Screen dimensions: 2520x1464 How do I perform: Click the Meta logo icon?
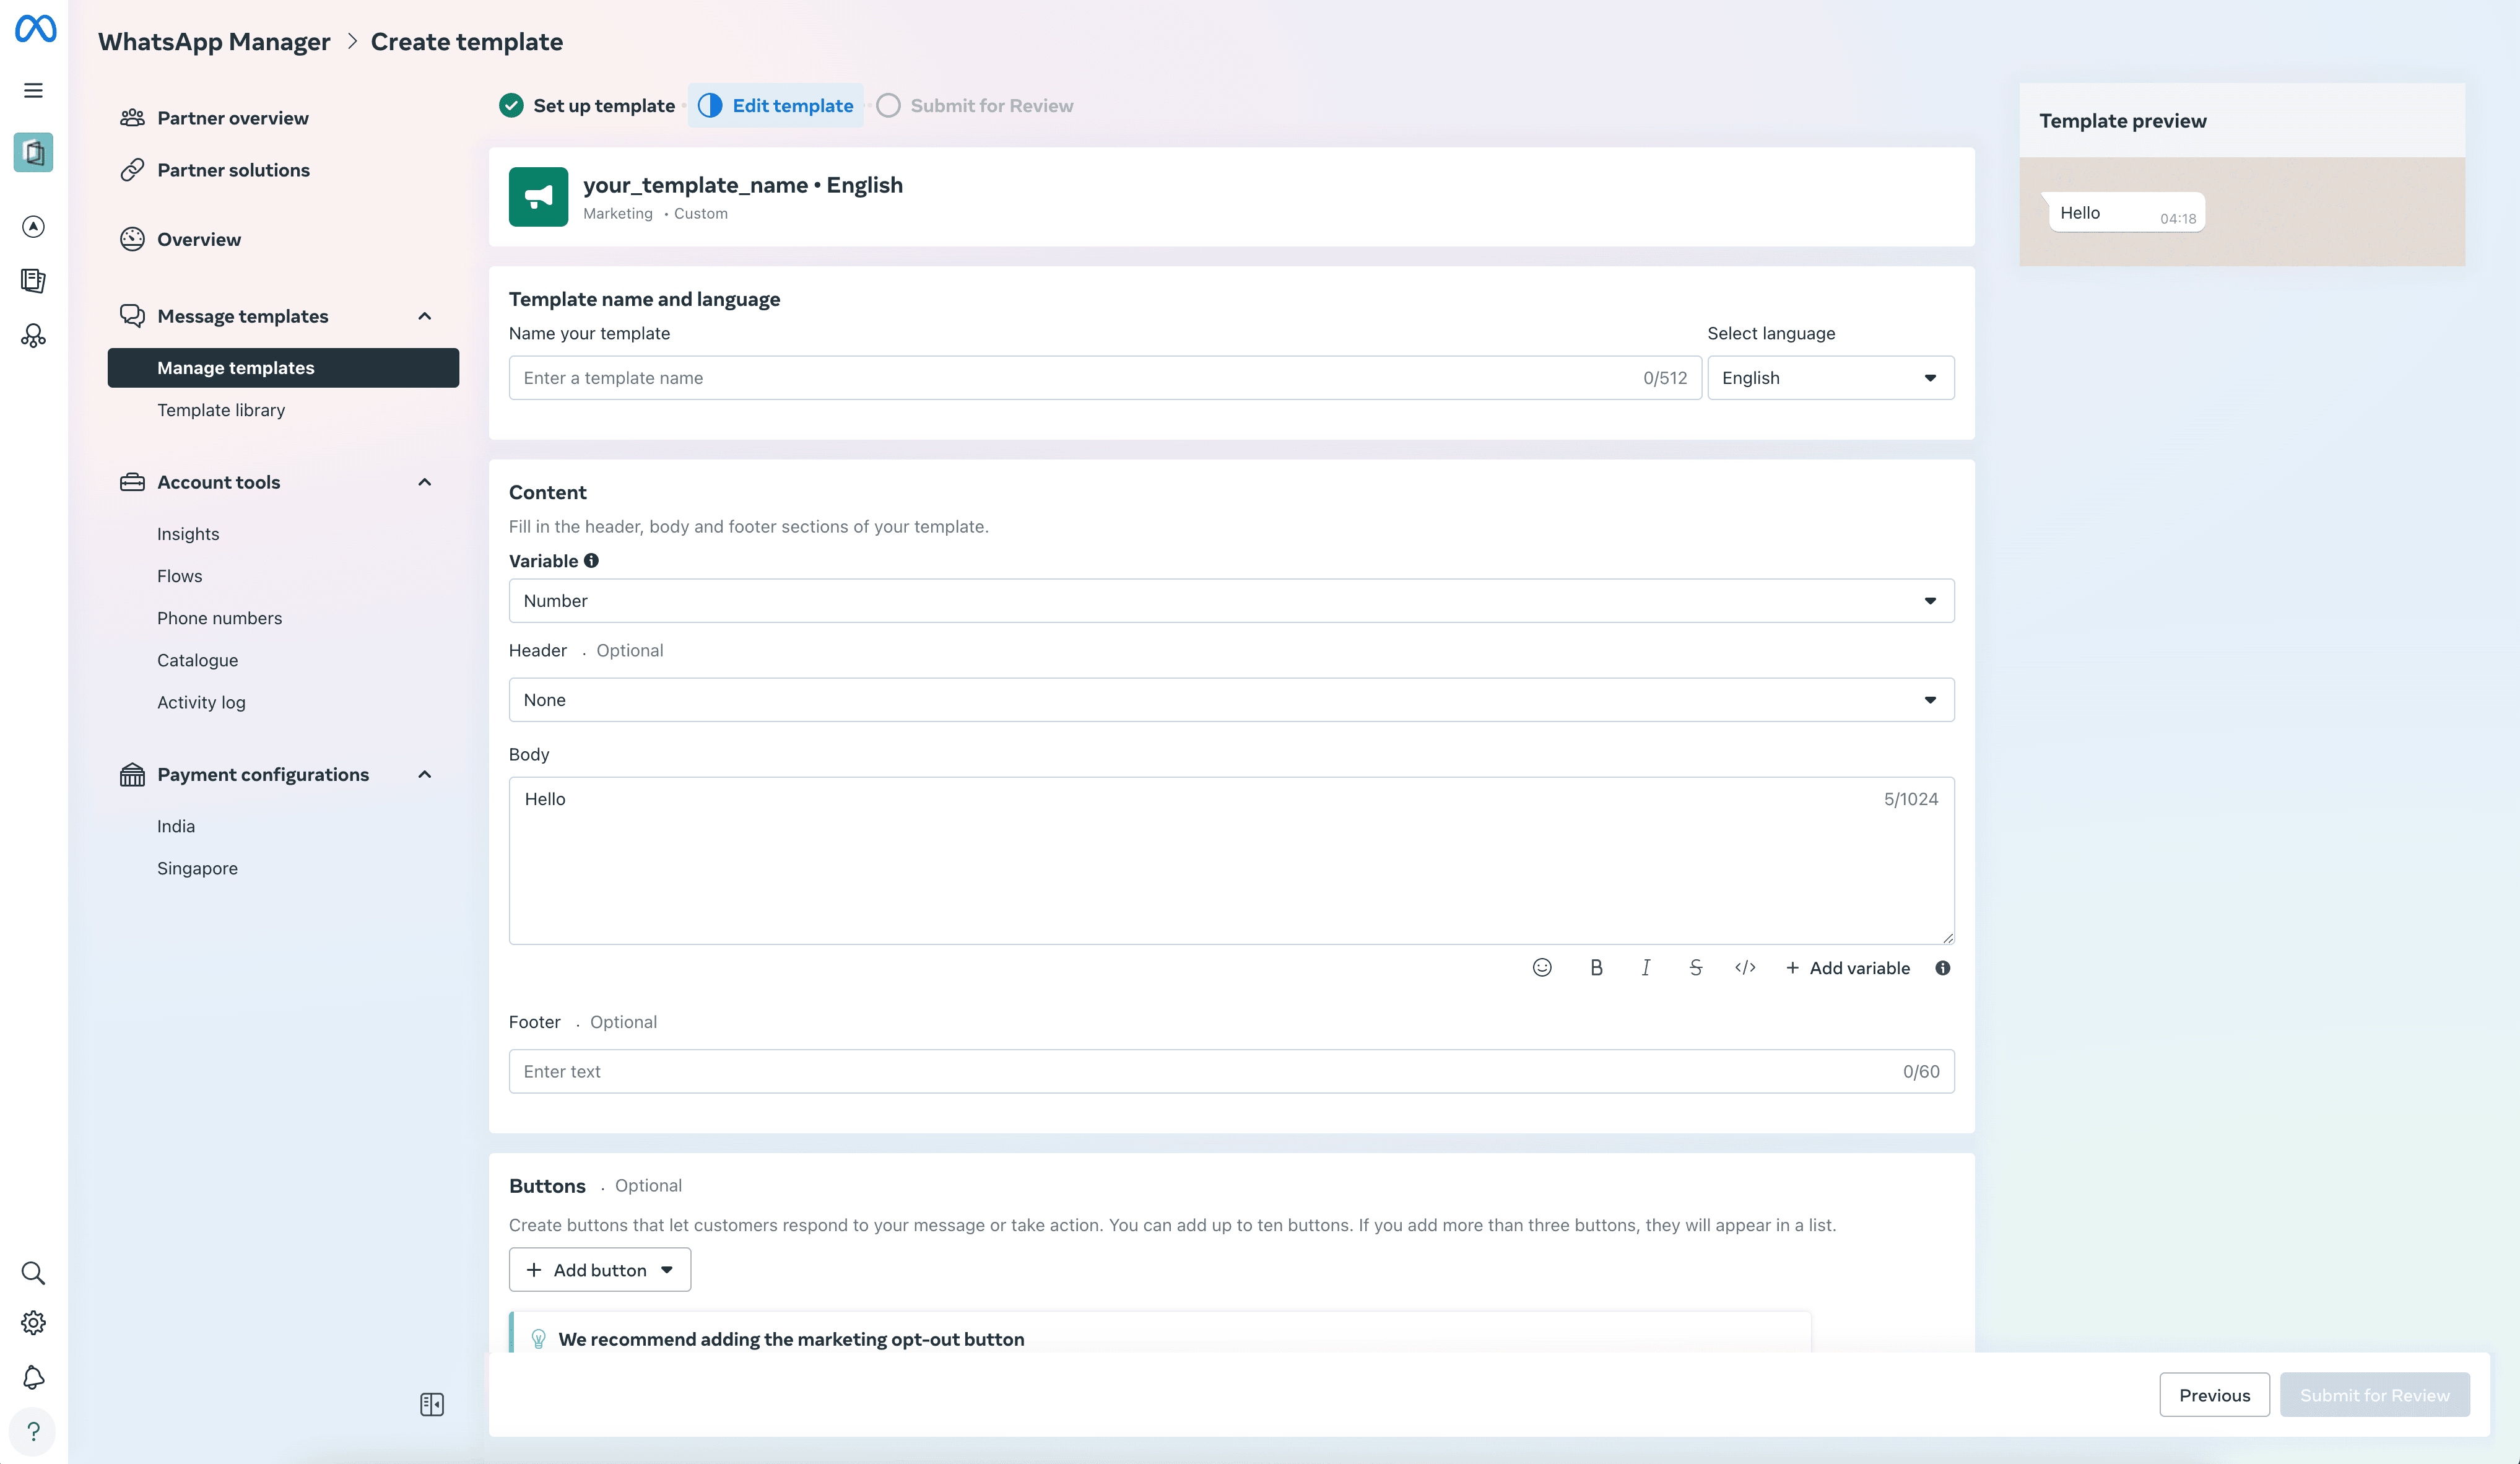click(x=35, y=28)
